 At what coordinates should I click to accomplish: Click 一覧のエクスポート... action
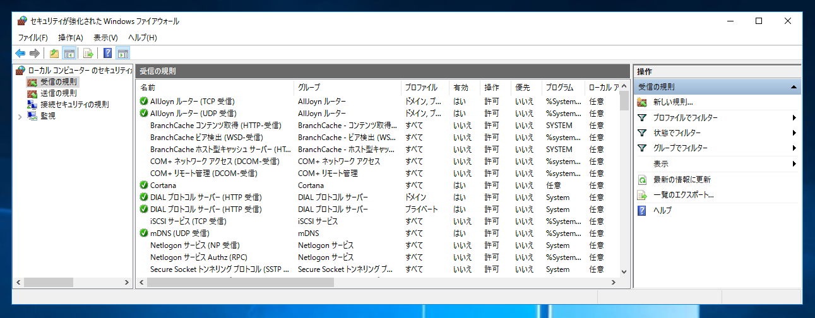[x=684, y=196]
